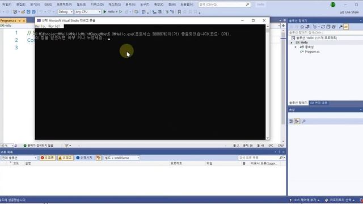Switch to 솔루션 탐색기 bottom tab
The height and width of the screenshot is (204, 363).
298,103
